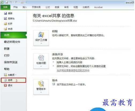Click the lock and key 保护工作簿 icon
135x111 pixels.
tap(41, 35)
